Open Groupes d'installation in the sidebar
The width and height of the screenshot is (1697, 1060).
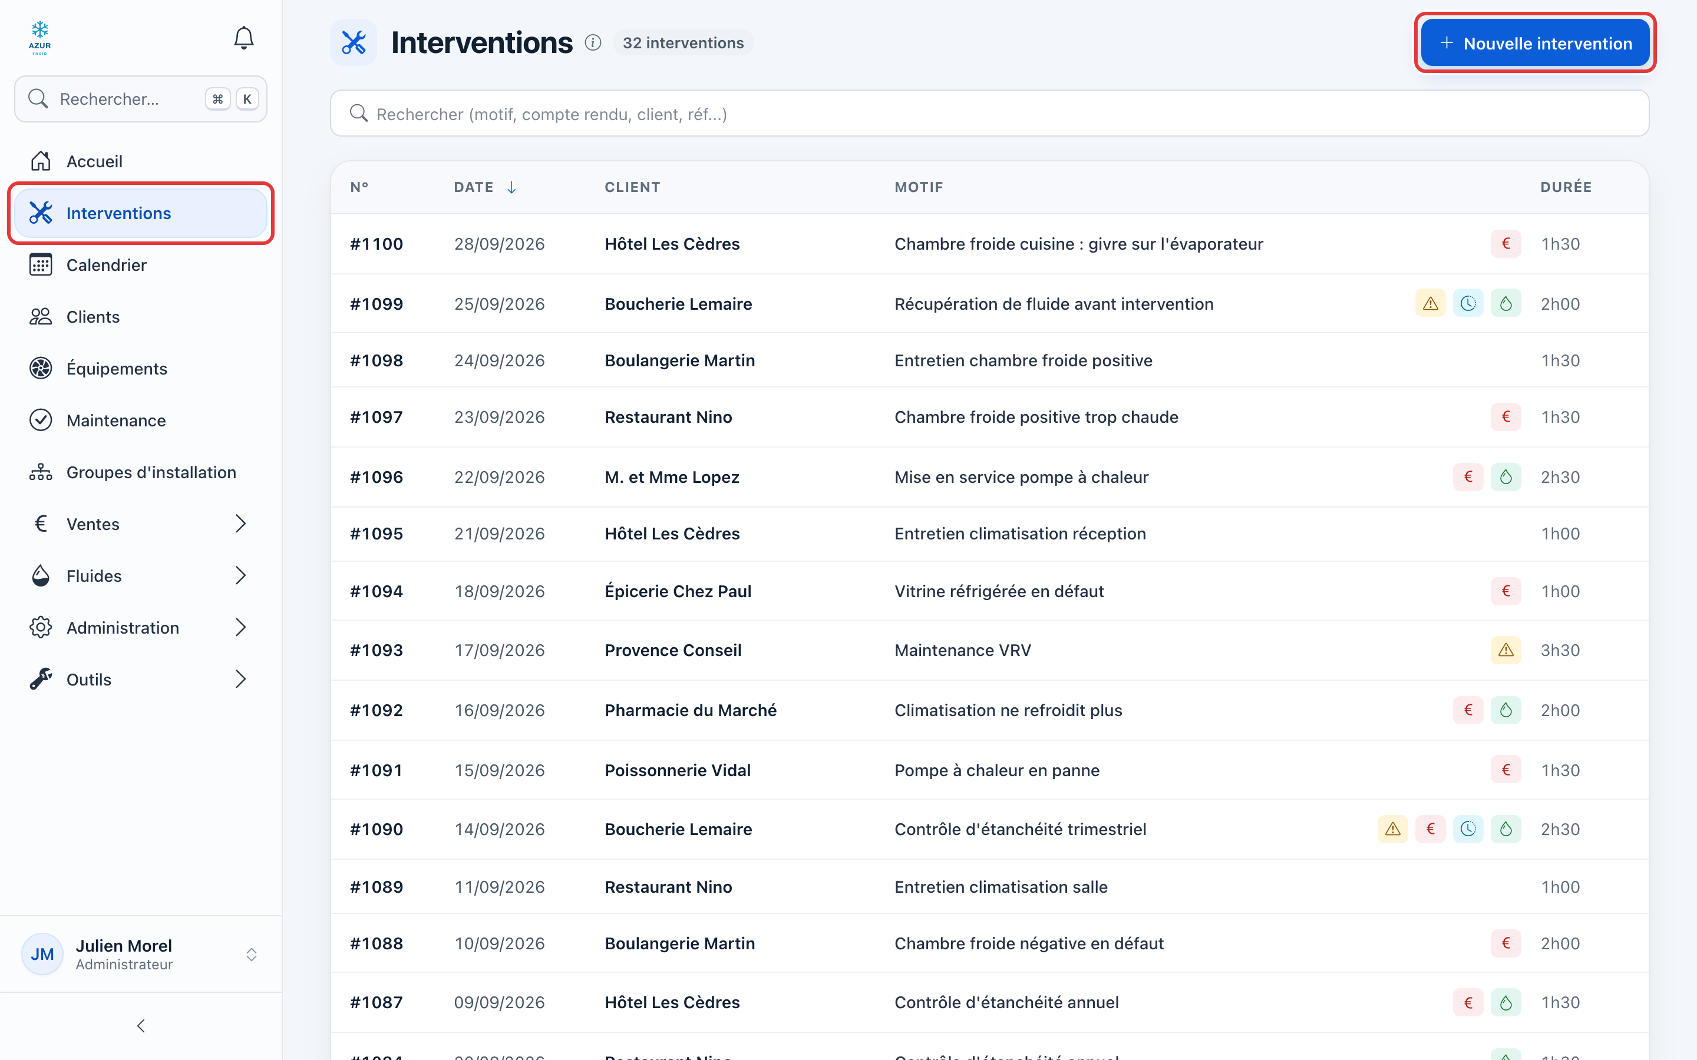(141, 472)
